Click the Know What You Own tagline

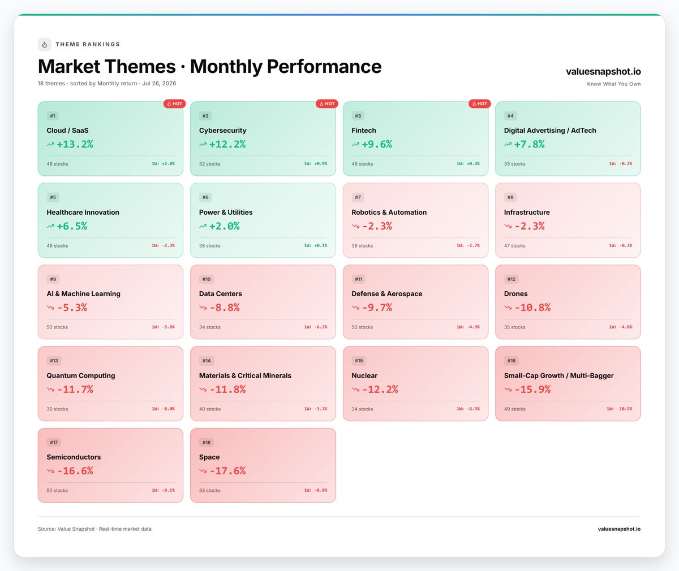[614, 84]
